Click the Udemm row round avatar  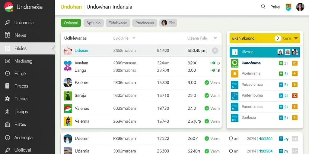click(68, 139)
